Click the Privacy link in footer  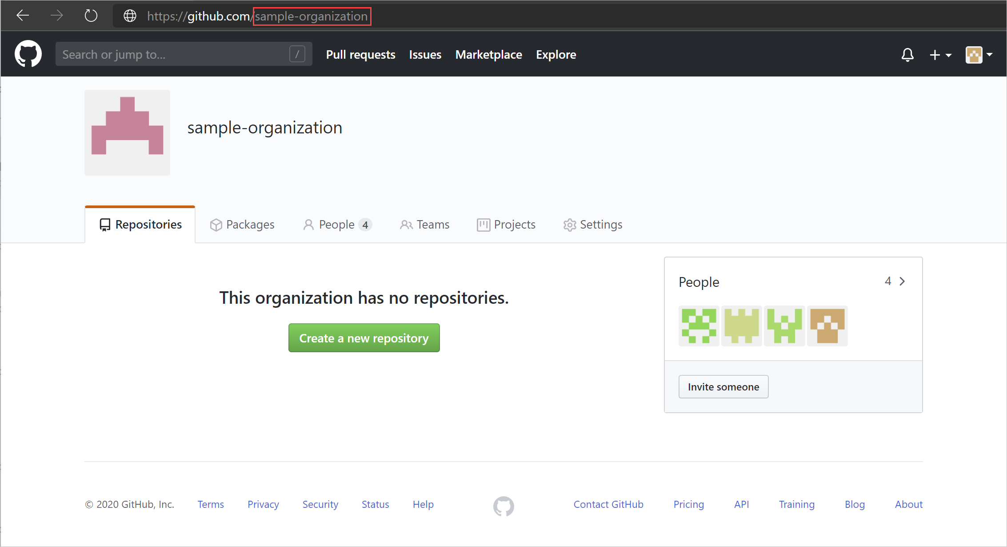point(264,505)
